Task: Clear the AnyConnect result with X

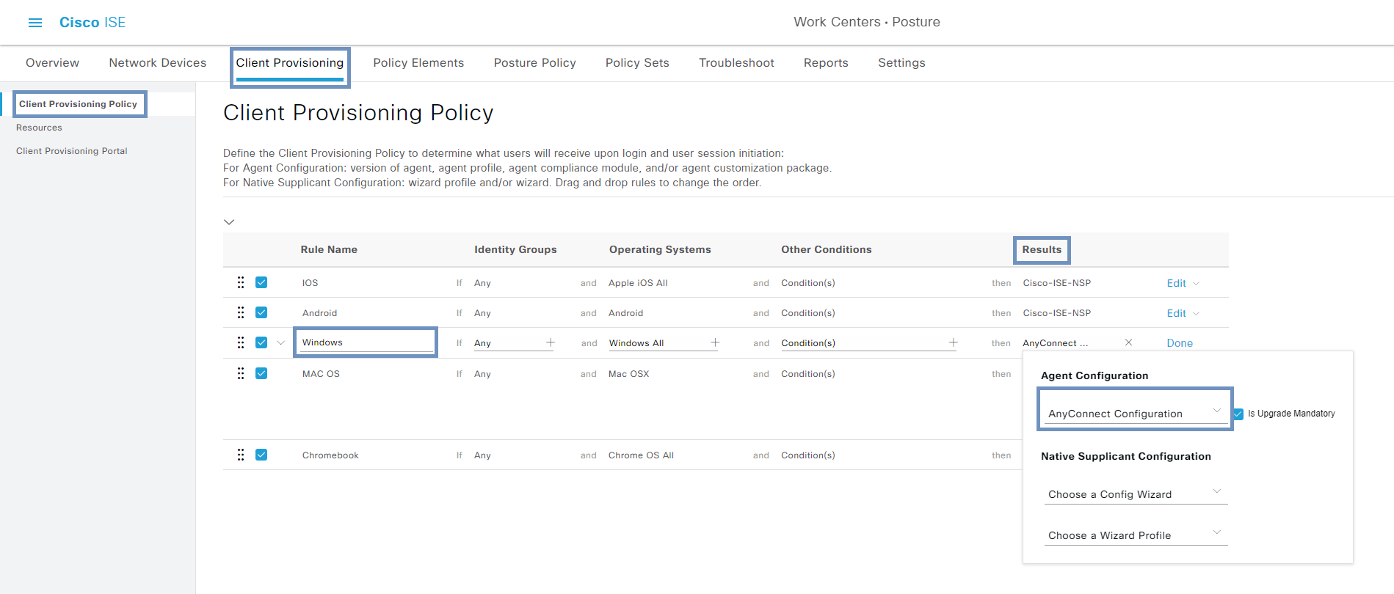Action: tap(1128, 342)
